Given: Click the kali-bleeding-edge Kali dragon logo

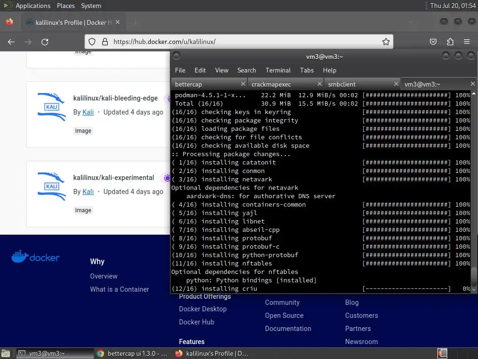Looking at the screenshot, I should pos(51,107).
